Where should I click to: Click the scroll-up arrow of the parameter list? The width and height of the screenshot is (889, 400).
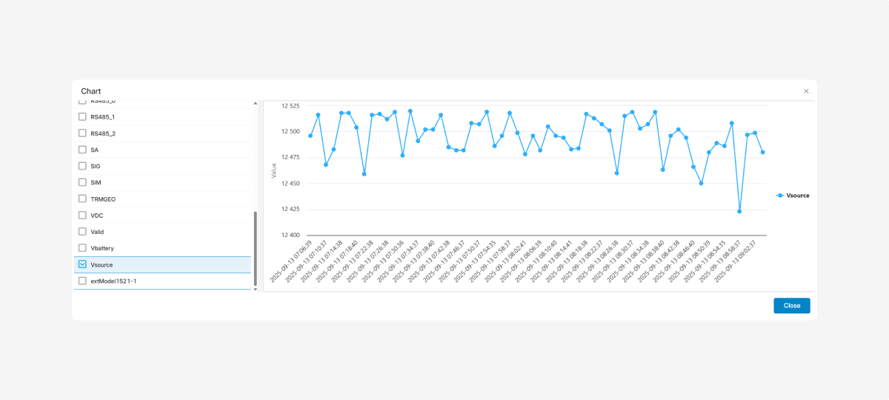click(256, 103)
